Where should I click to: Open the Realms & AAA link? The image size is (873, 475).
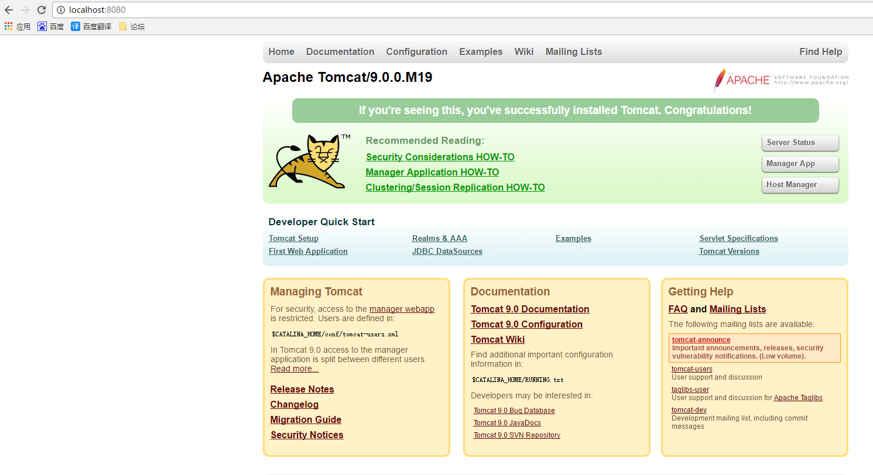pos(440,238)
